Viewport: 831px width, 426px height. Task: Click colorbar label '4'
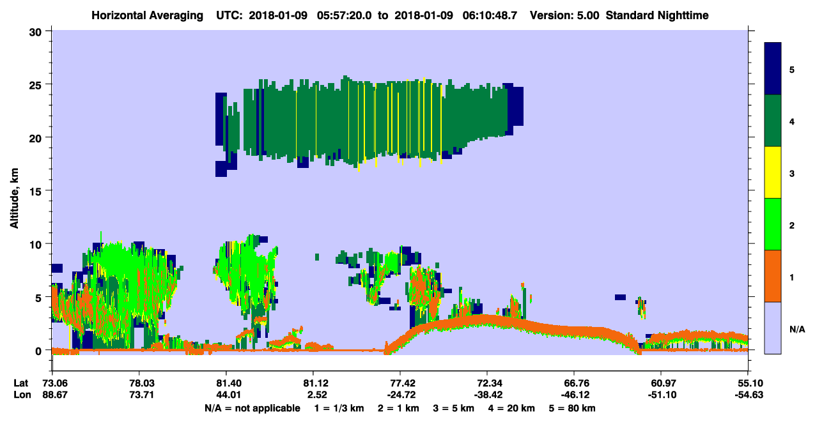[x=792, y=121]
